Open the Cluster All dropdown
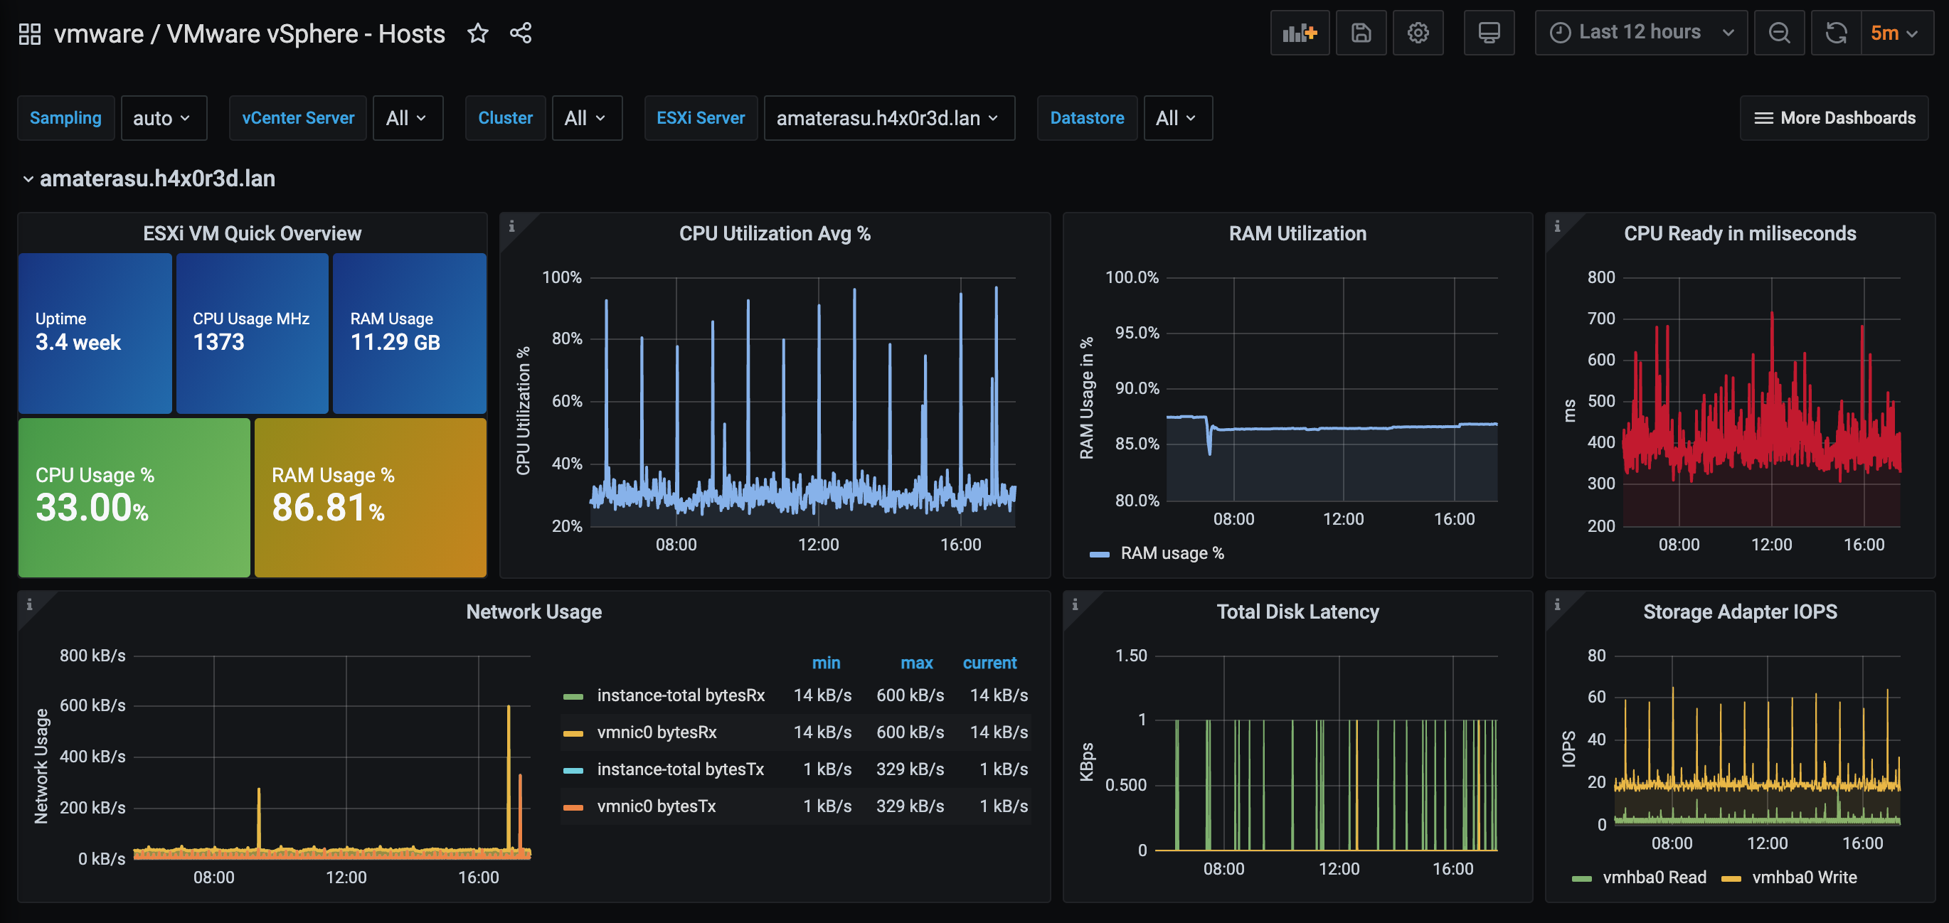1949x923 pixels. coord(587,118)
